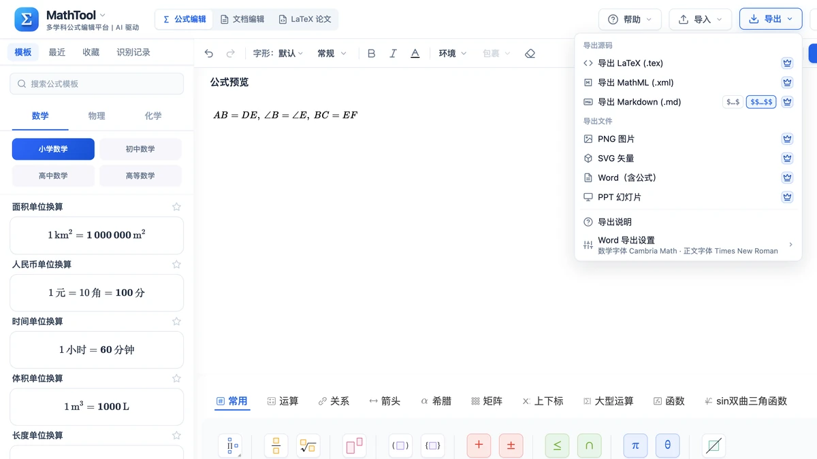Screen dimensions: 817x459
Task: Favorite the 人民币单位换算 template star
Action: 176,264
